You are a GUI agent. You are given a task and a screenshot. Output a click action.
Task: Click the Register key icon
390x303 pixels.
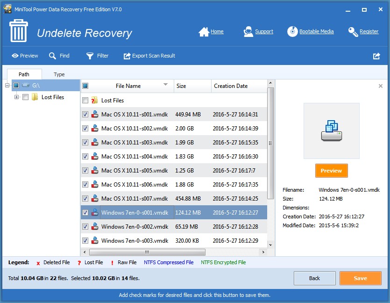pyautogui.click(x=353, y=32)
